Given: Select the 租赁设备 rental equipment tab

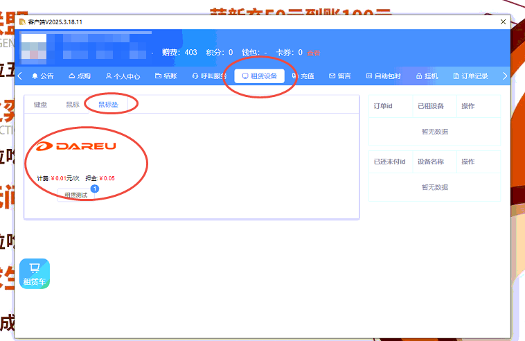Looking at the screenshot, I should pos(259,76).
